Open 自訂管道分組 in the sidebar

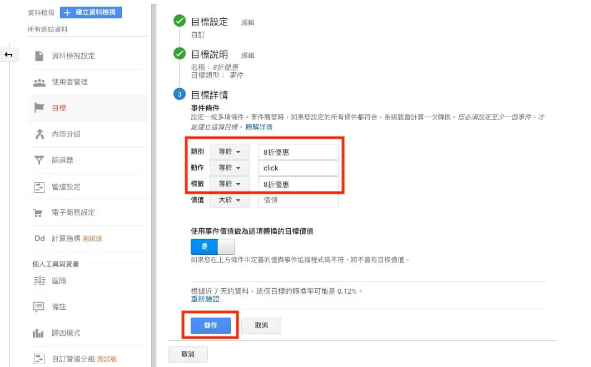pos(73,359)
